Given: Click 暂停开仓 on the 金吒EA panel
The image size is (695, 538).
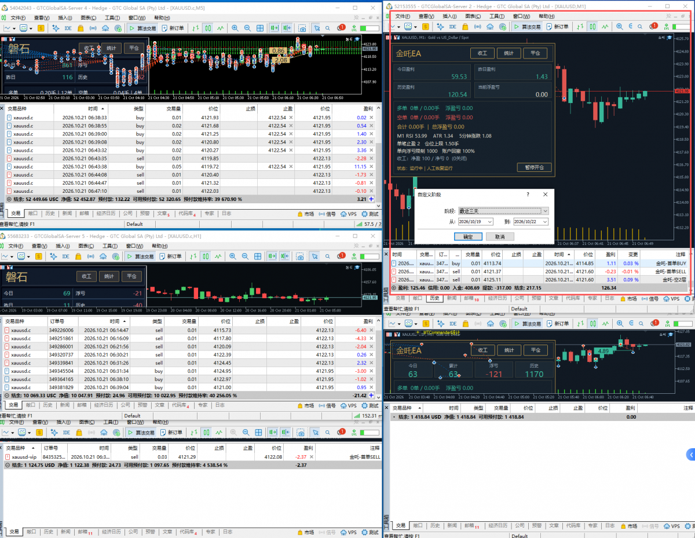Looking at the screenshot, I should 534,168.
